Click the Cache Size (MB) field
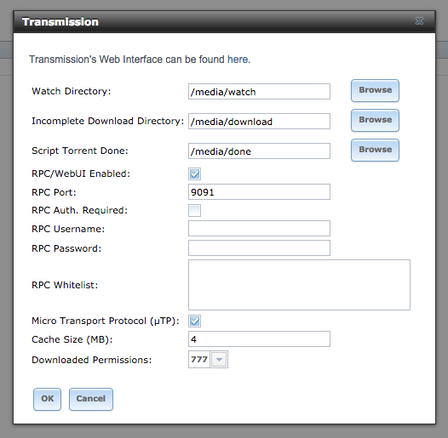The width and height of the screenshot is (448, 438). click(x=259, y=339)
